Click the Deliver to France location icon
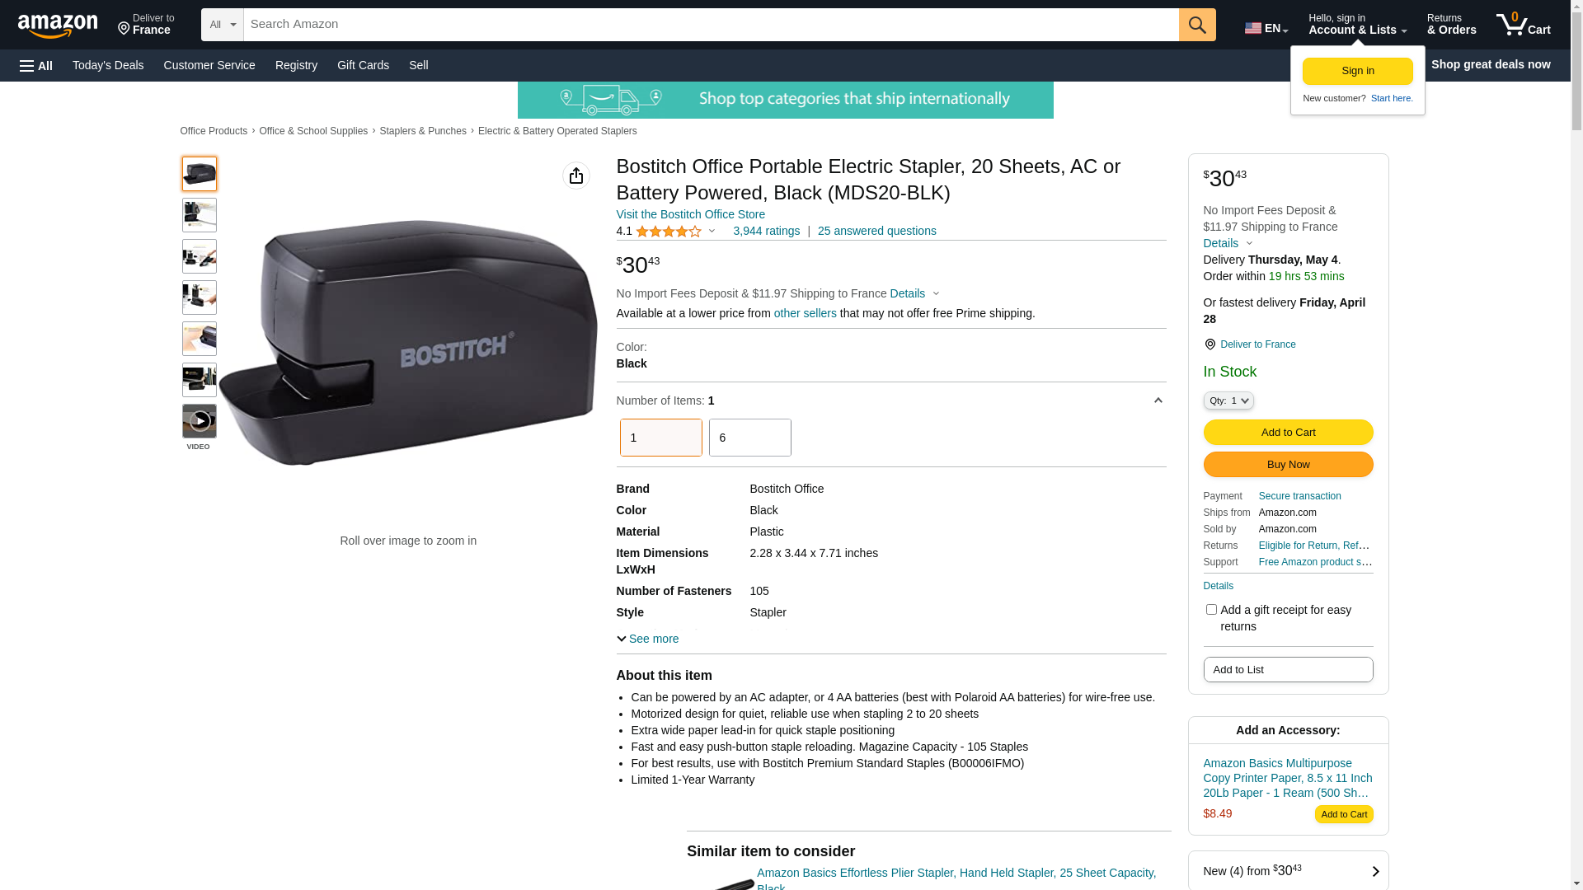 pos(1210,344)
